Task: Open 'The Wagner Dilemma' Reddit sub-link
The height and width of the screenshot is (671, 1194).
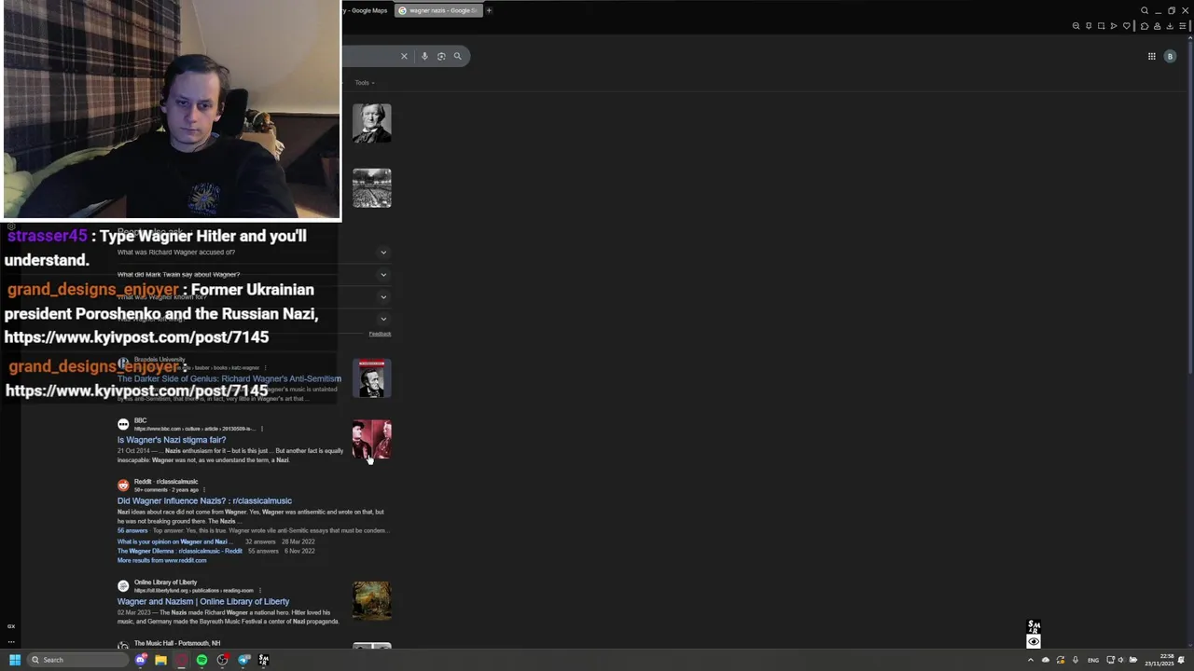Action: [180, 551]
